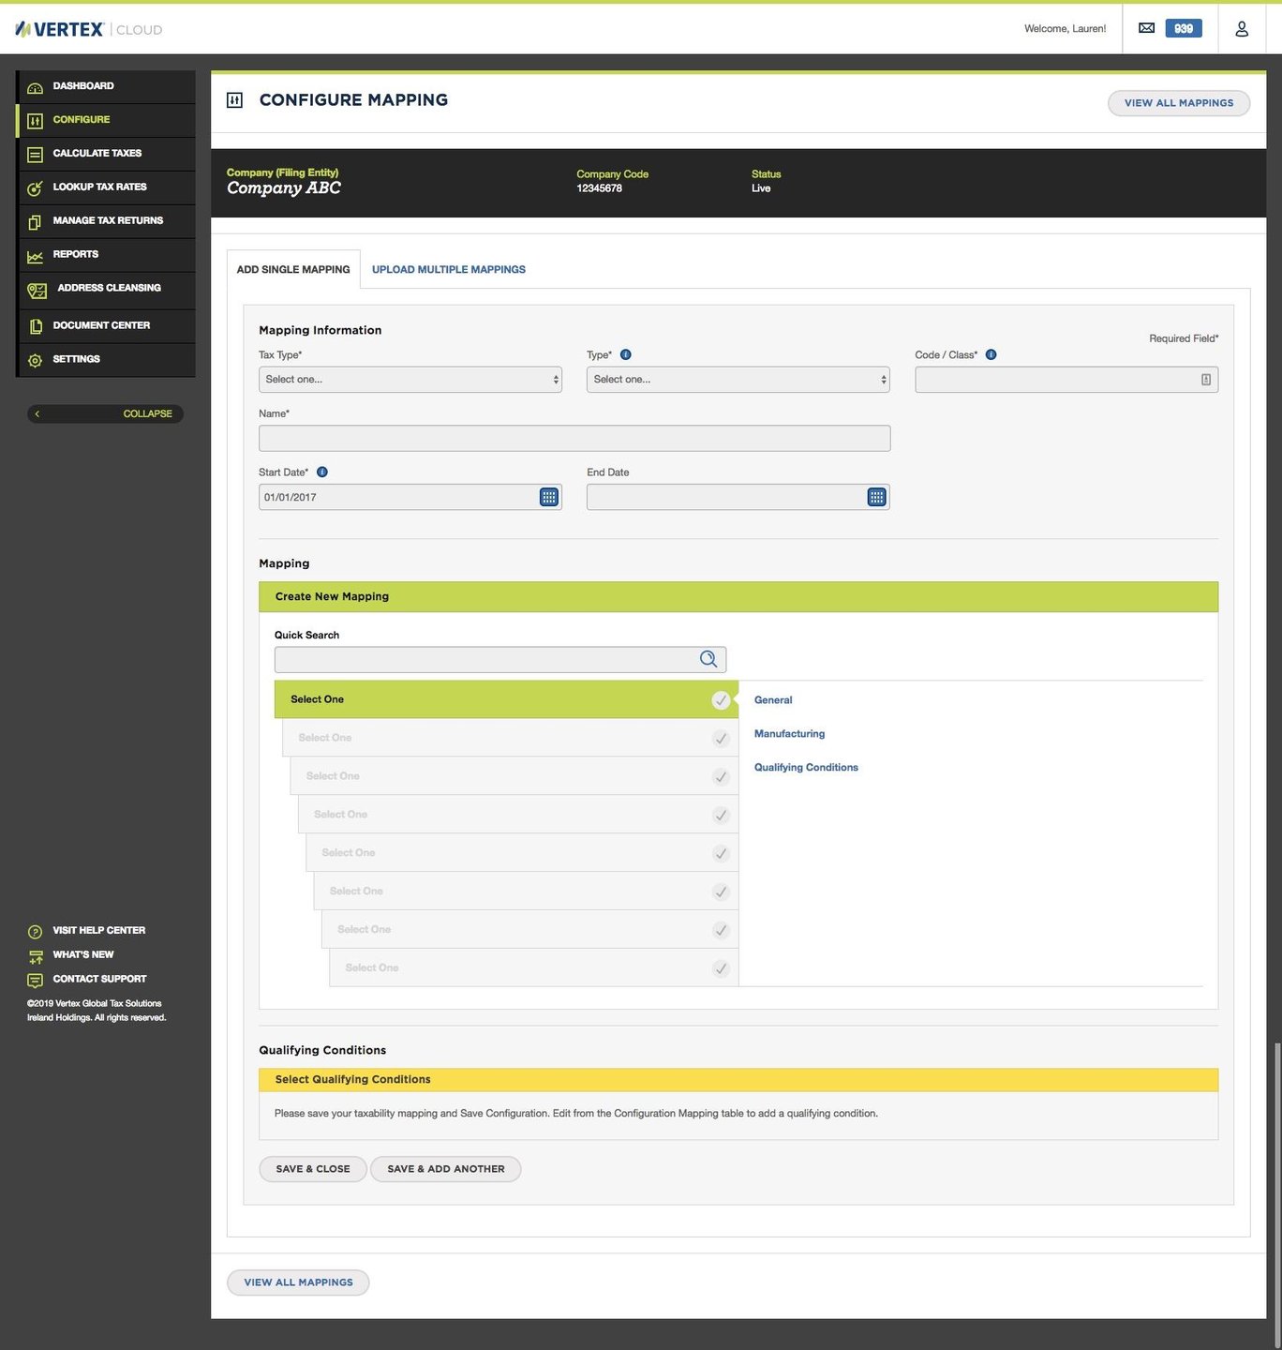Screen dimensions: 1282x1350
Task: Open the Contact Support link
Action: click(x=100, y=980)
